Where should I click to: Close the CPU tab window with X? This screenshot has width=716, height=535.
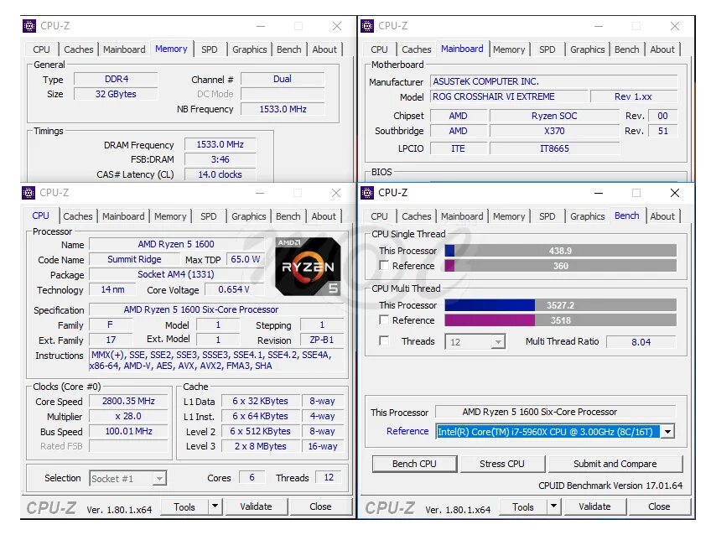point(335,193)
